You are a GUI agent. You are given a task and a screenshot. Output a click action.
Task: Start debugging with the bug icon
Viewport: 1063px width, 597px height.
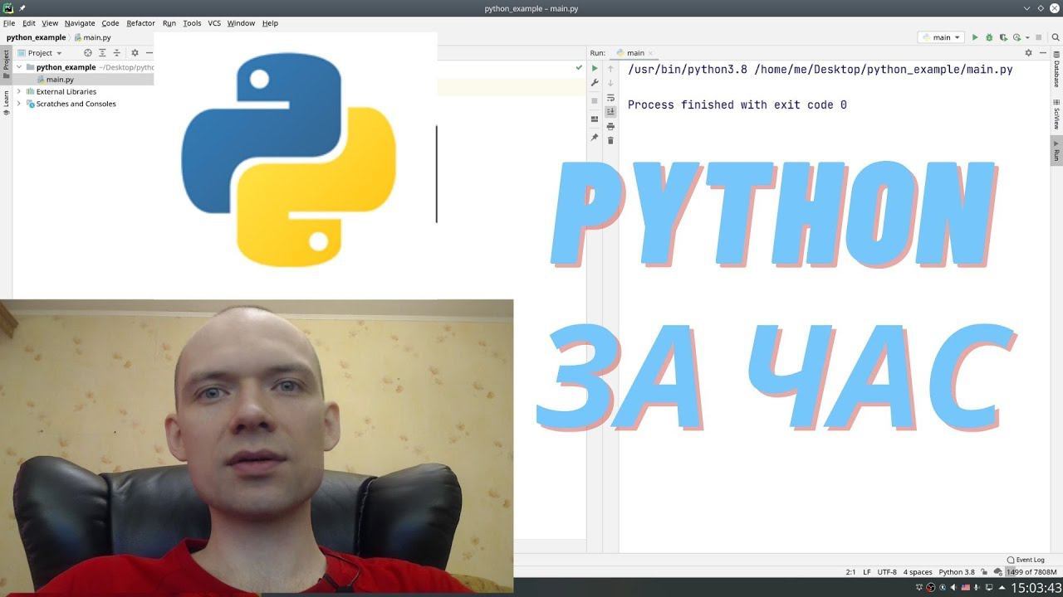pyautogui.click(x=989, y=37)
